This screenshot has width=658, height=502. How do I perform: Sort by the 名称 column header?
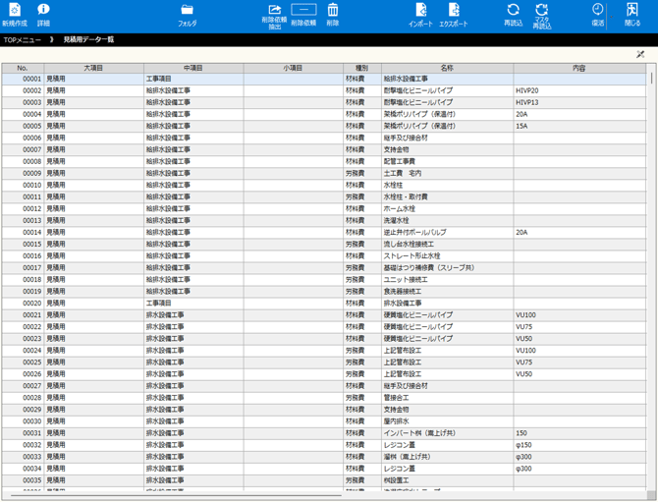(x=447, y=68)
